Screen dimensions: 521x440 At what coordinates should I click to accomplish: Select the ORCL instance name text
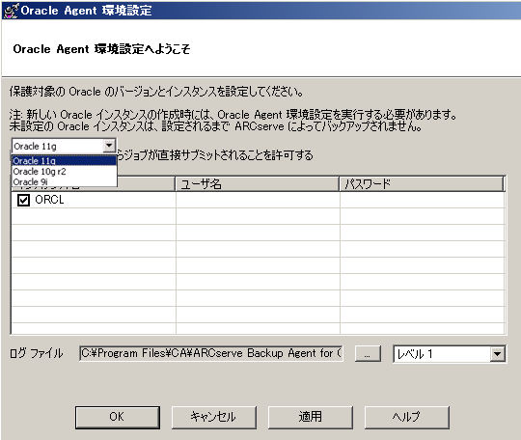click(49, 200)
